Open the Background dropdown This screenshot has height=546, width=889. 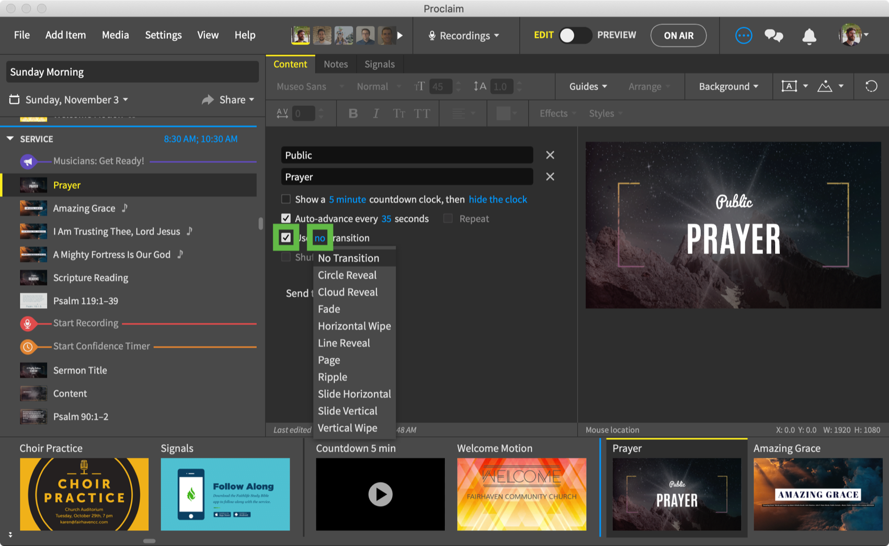[728, 86]
